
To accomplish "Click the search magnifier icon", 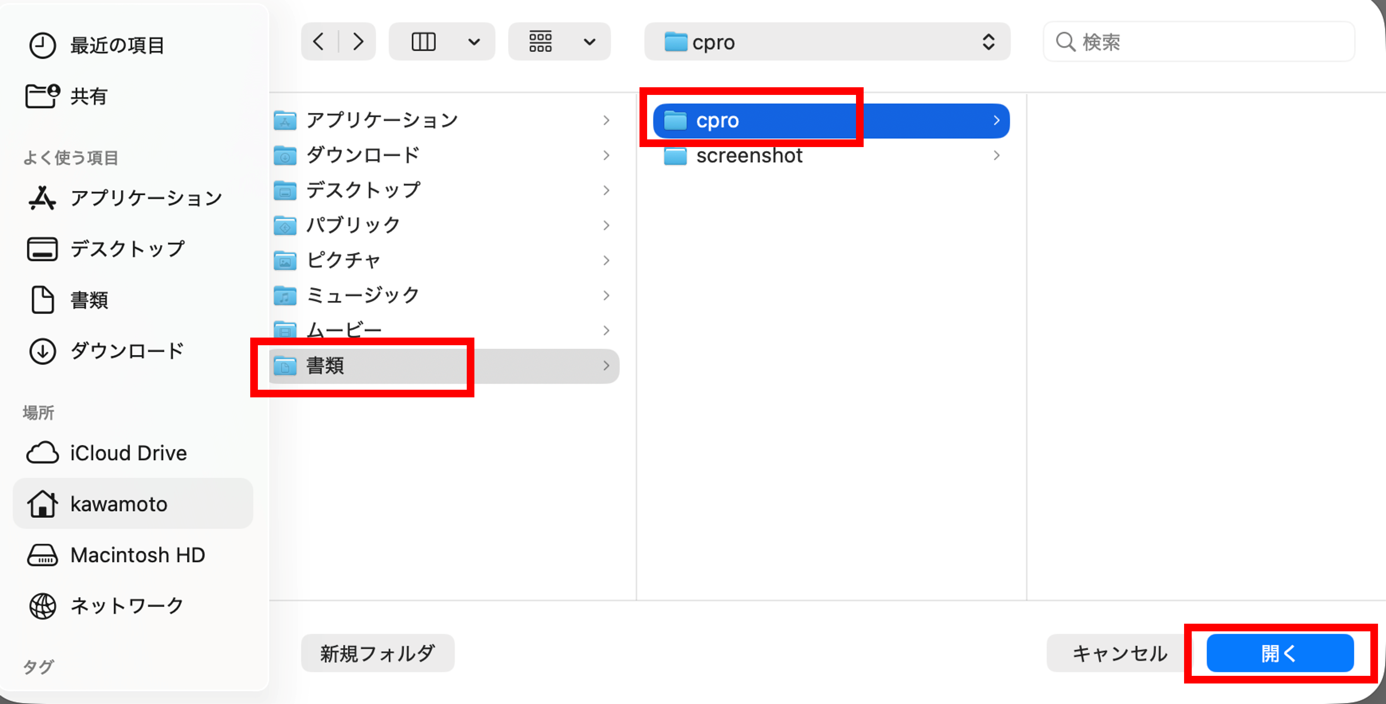I will click(x=1065, y=41).
